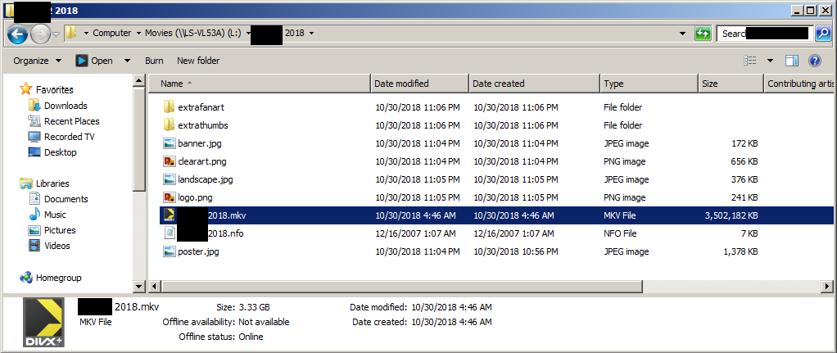This screenshot has height=353, width=837.
Task: Click the large DivX+ icon in details pane
Action: 43,323
